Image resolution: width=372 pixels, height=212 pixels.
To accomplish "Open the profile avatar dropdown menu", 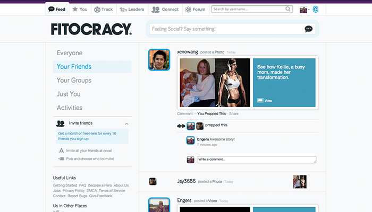I will tap(305, 10).
